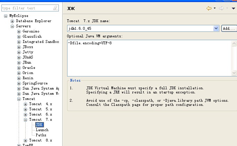
Task: Expand the JOnAS server node
Action: 19,57
